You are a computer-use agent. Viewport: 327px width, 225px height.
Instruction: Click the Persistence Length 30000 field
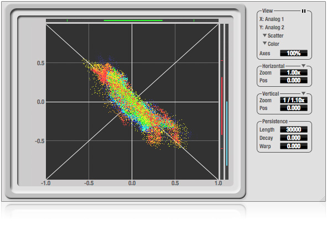[293, 129]
